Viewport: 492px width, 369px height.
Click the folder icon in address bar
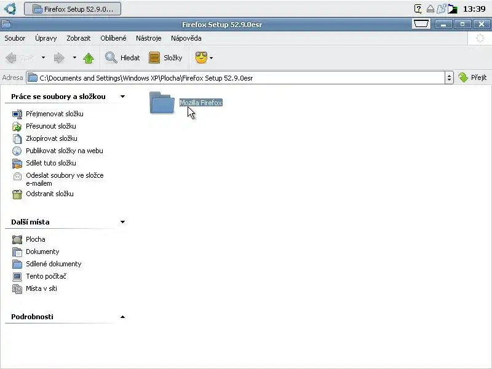(33, 77)
